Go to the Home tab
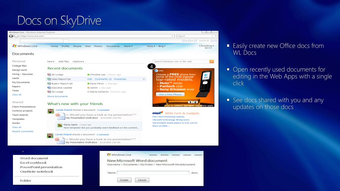This screenshot has height=191, width=340. [x=54, y=46]
